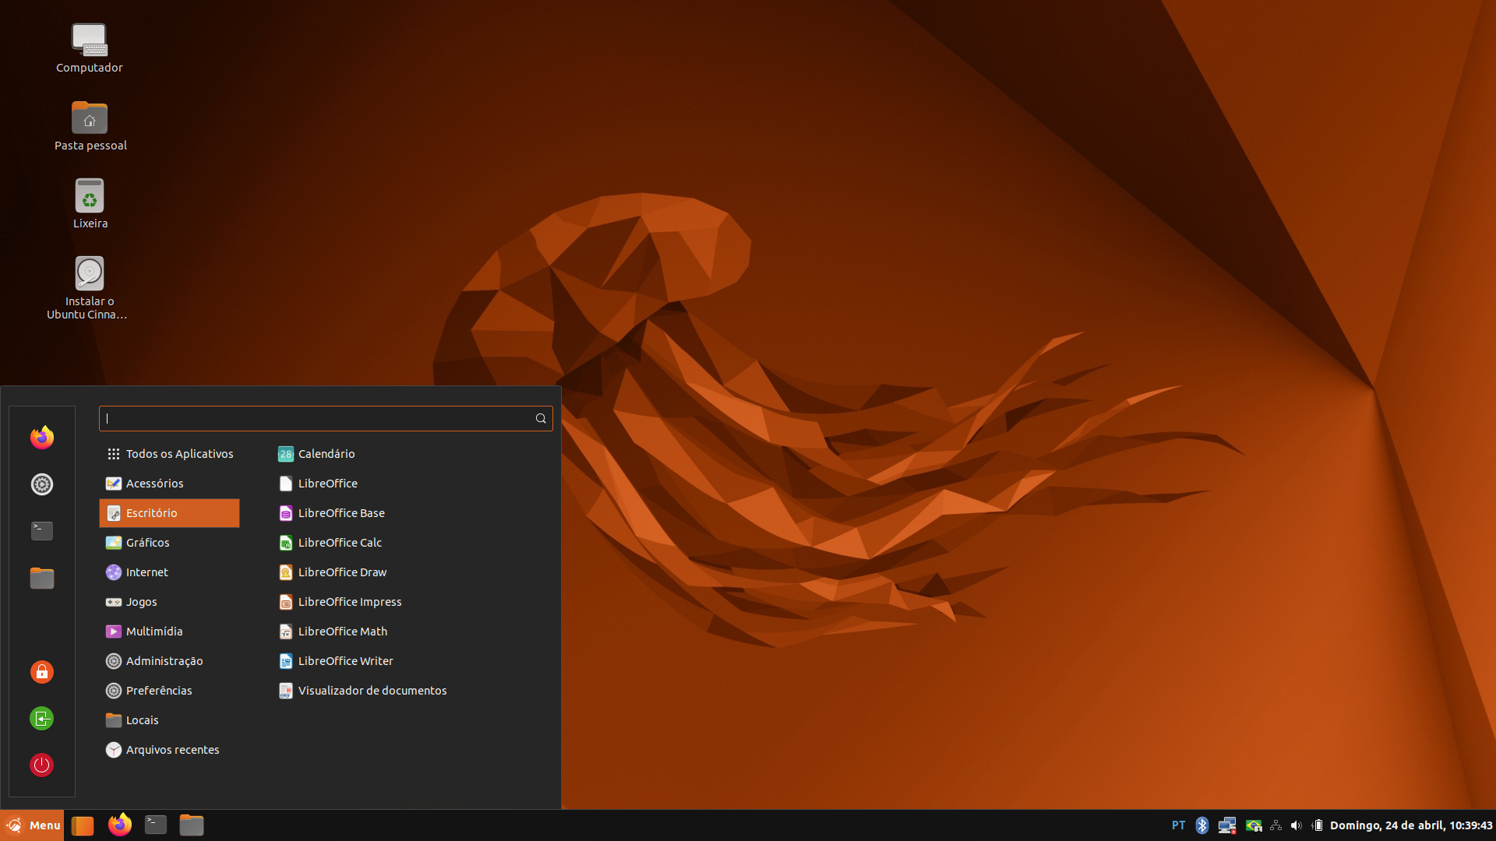1496x841 pixels.
Task: Open the Multimídia category
Action: point(169,632)
